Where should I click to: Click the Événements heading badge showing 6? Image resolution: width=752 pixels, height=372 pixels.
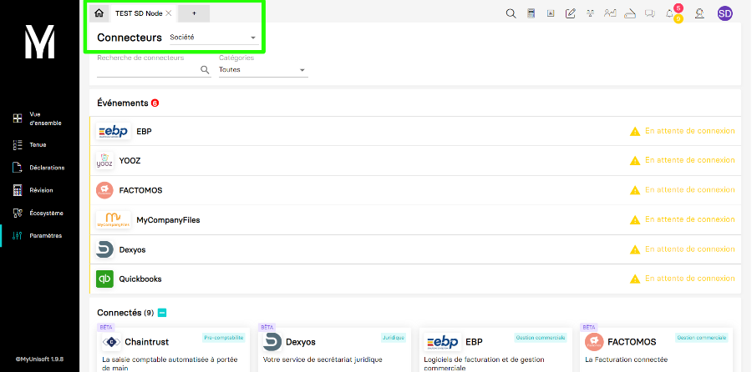pyautogui.click(x=155, y=103)
